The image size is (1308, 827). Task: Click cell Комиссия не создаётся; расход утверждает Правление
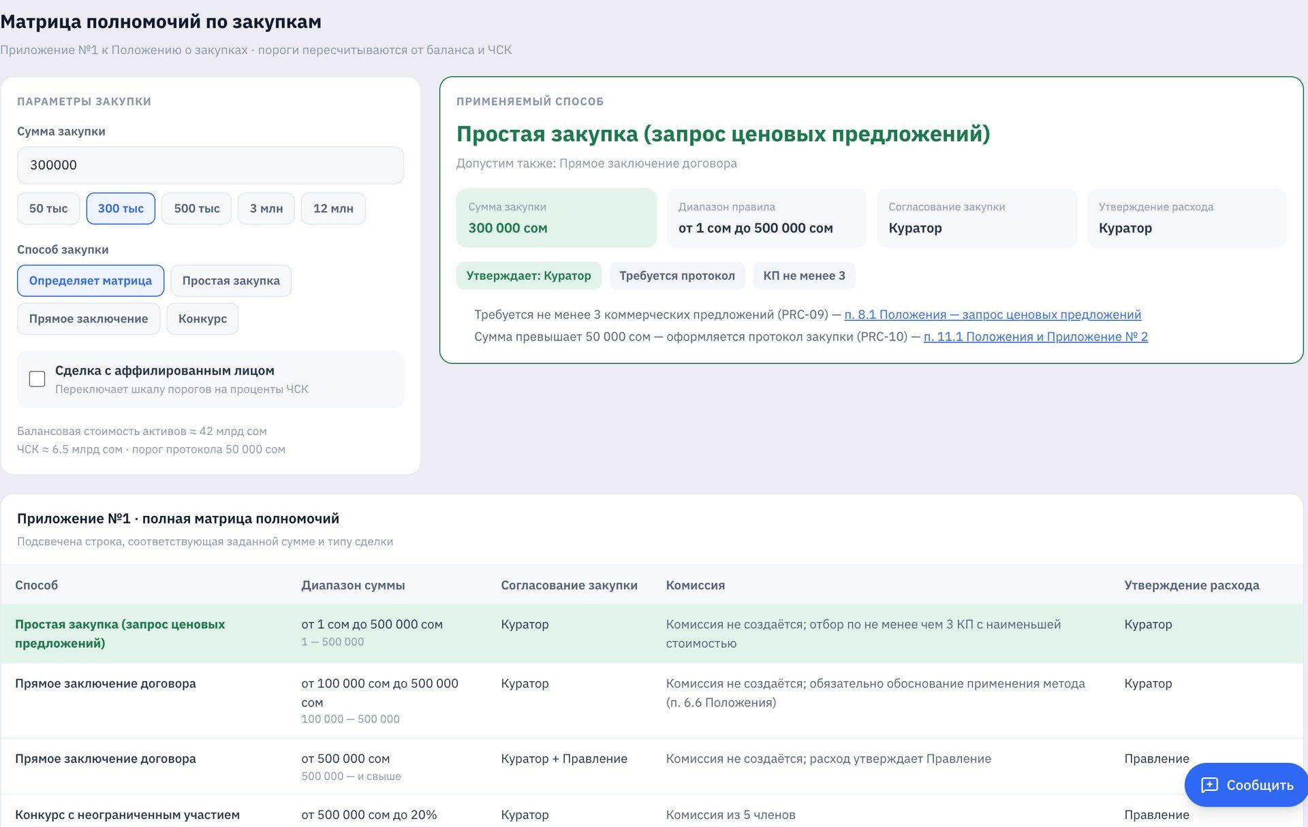point(828,759)
